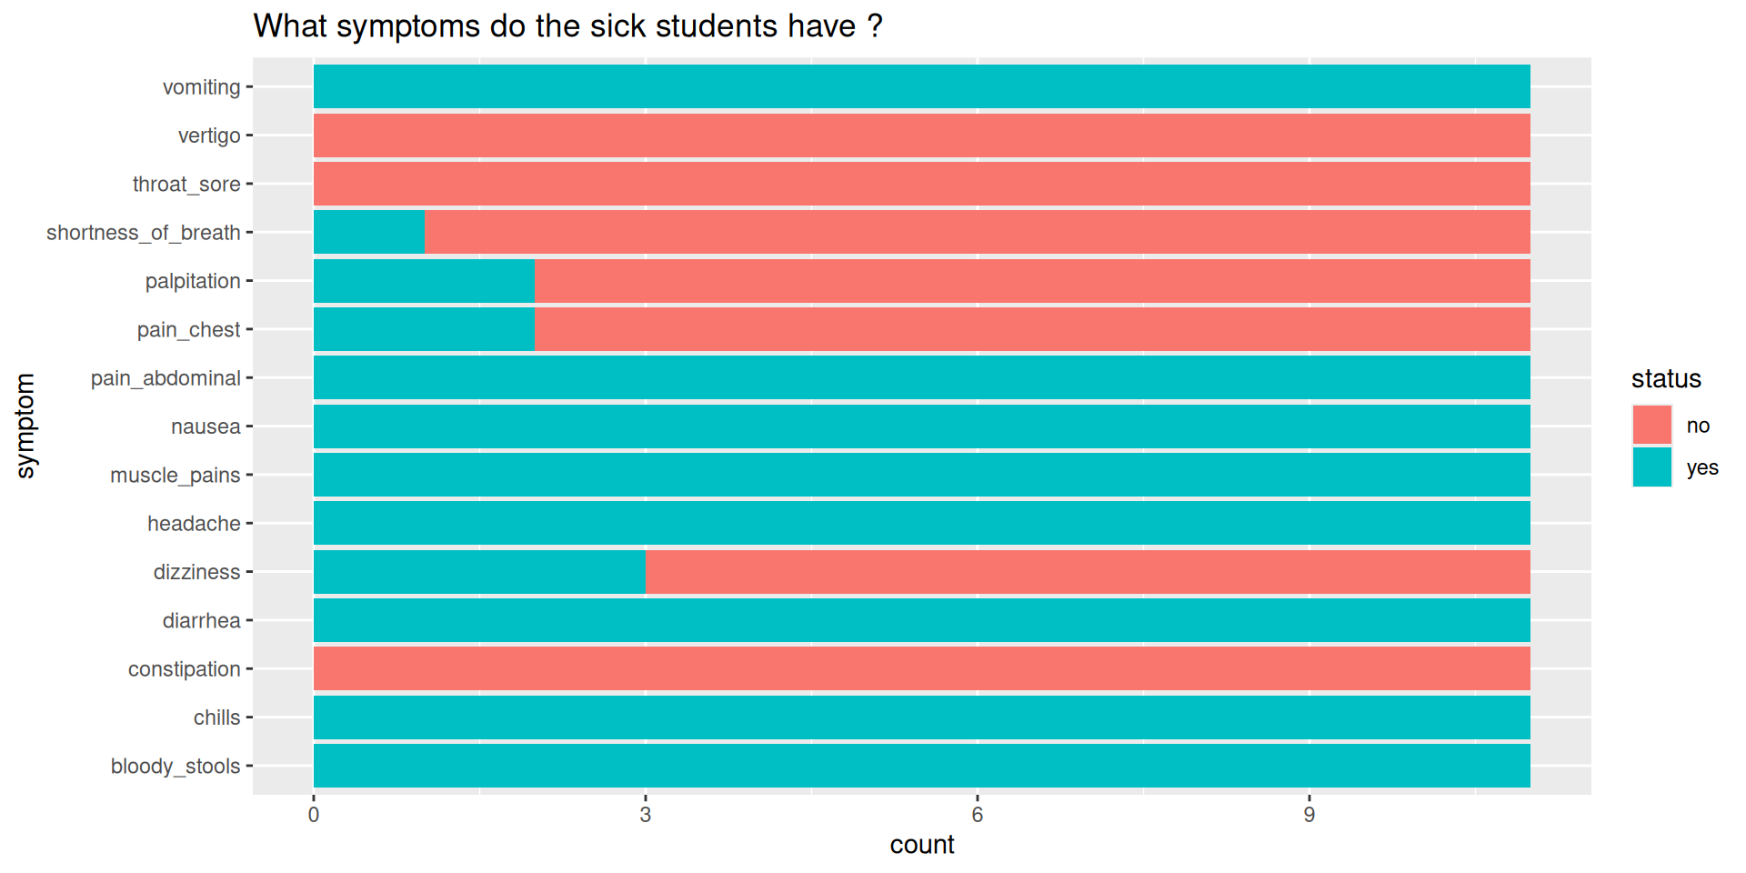Viewport: 1746px width, 873px height.
Task: Click the teal 'yes' legend swatch
Action: (1651, 467)
